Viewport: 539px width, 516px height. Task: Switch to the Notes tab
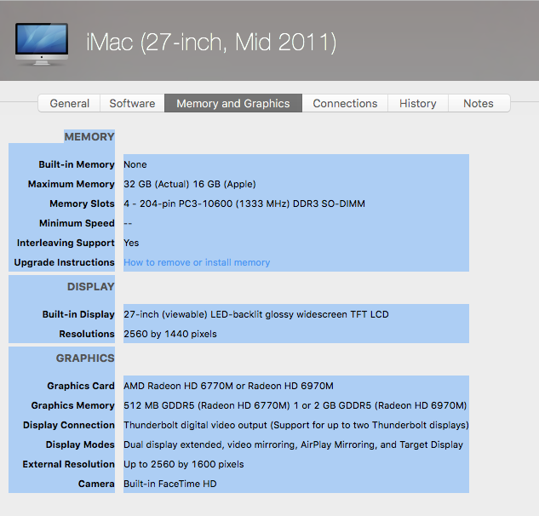pyautogui.click(x=479, y=103)
